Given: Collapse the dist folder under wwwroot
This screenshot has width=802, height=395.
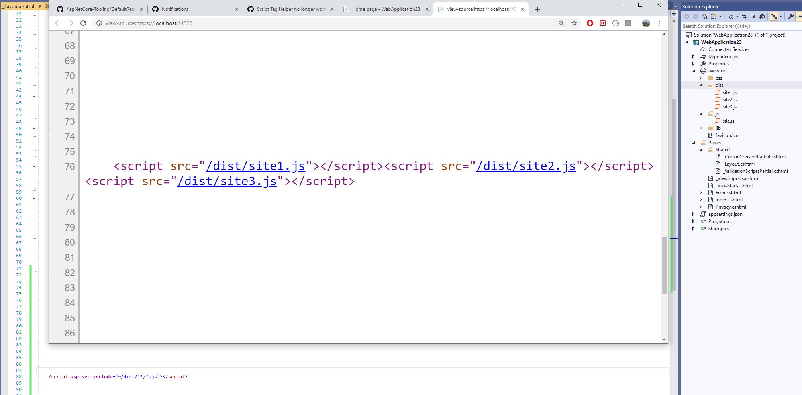Looking at the screenshot, I should point(700,85).
